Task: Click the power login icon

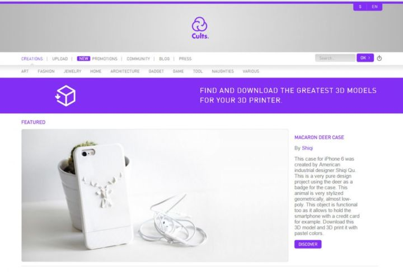Action: pyautogui.click(x=379, y=58)
